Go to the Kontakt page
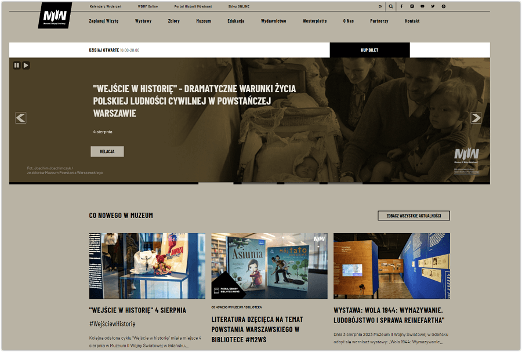This screenshot has height=352, width=522. pyautogui.click(x=412, y=21)
